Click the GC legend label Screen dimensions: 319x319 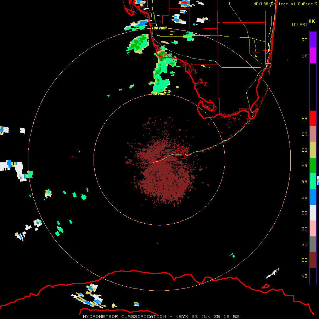[304, 244]
